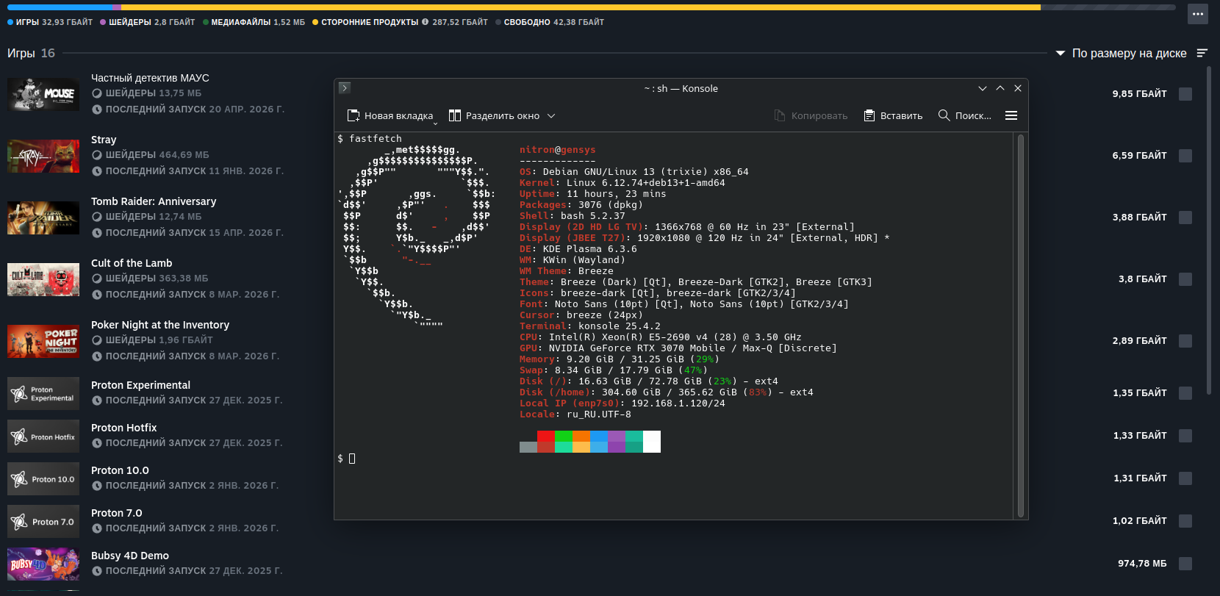The image size is (1220, 596).
Task: Select the Bubsy 4D Demo title
Action: pos(130,556)
